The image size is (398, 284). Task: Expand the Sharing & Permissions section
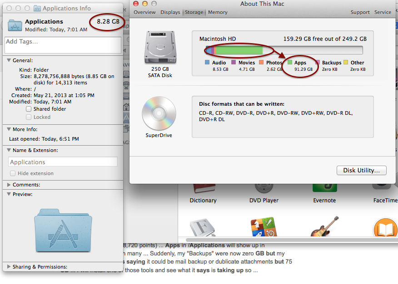tap(9, 266)
